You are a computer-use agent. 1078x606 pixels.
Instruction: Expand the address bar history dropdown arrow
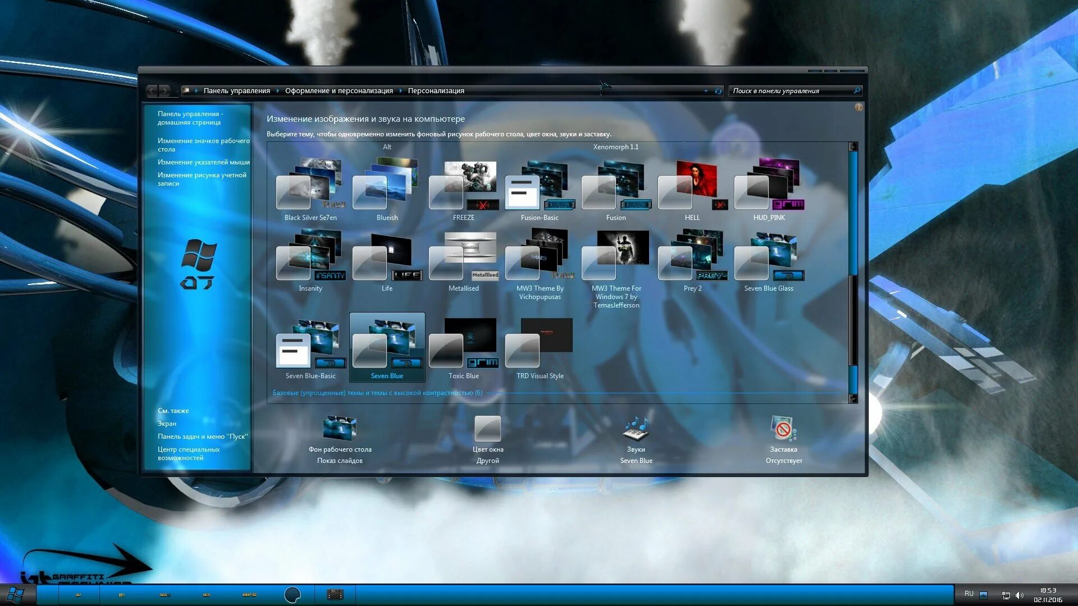706,91
